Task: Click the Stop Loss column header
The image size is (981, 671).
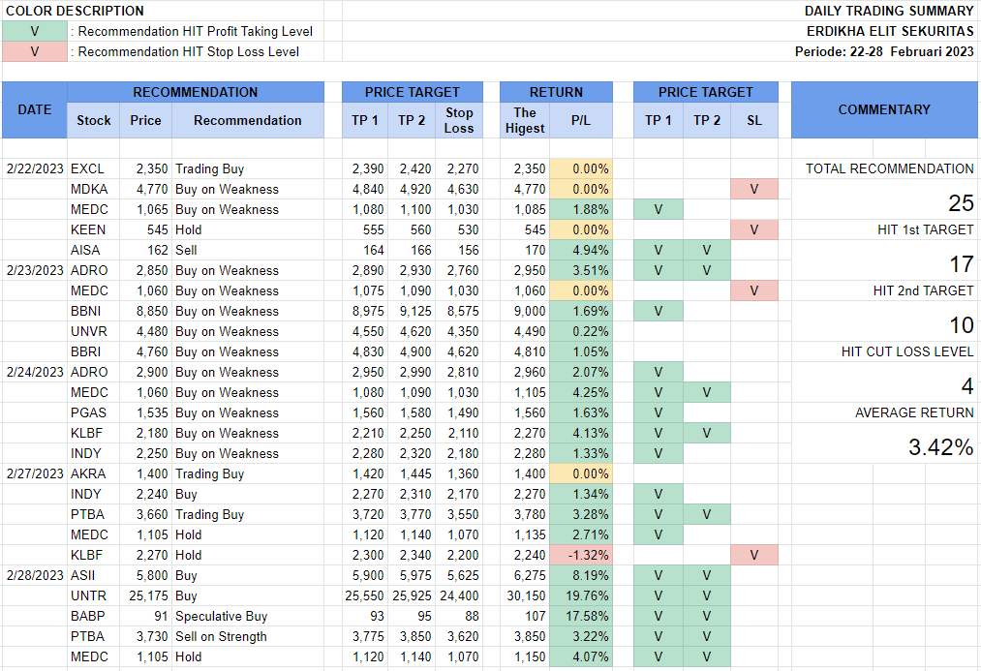Action: pos(459,120)
